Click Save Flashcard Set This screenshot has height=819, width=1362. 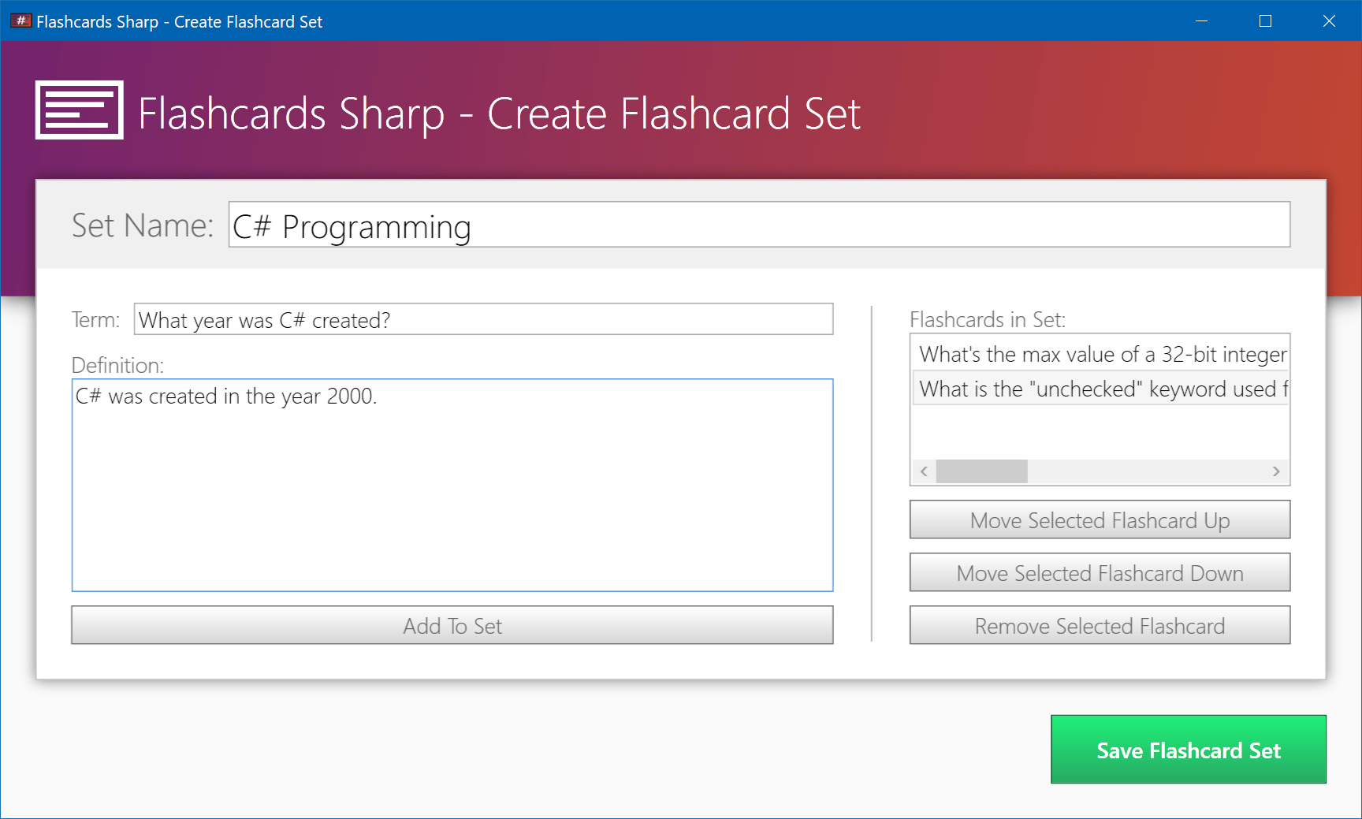coord(1188,750)
